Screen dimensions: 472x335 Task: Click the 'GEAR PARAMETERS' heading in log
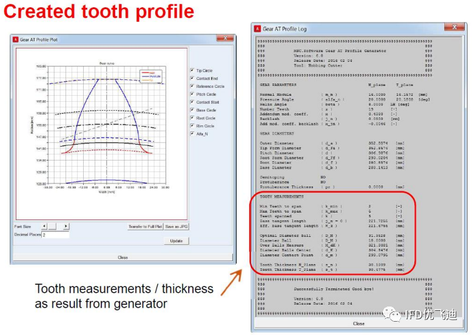point(278,85)
